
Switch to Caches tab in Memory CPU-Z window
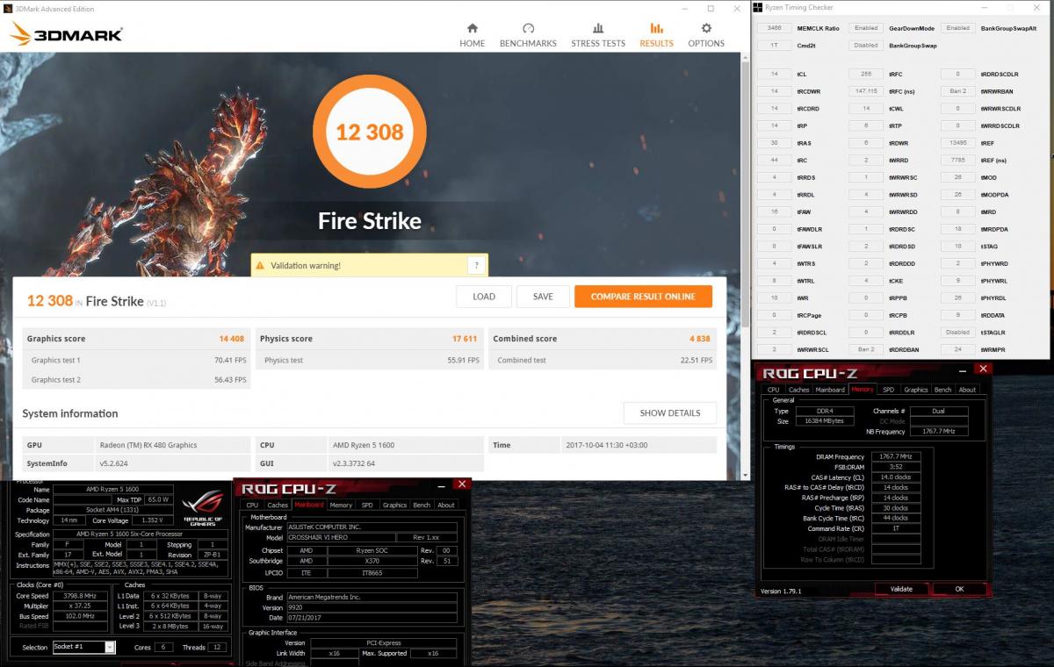tap(798, 390)
